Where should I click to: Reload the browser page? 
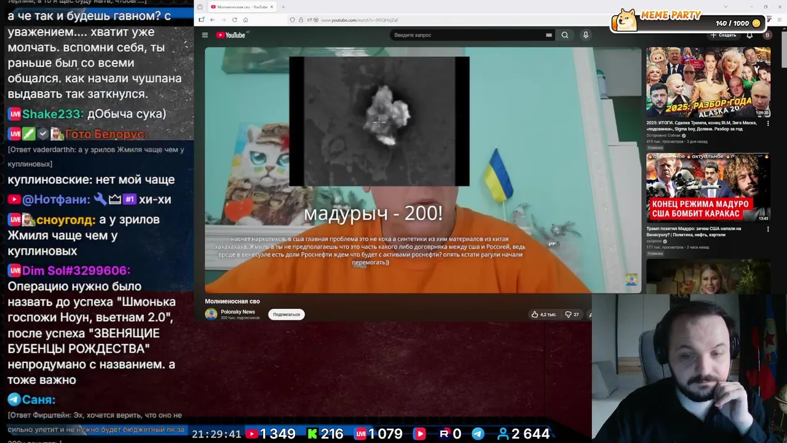234,20
